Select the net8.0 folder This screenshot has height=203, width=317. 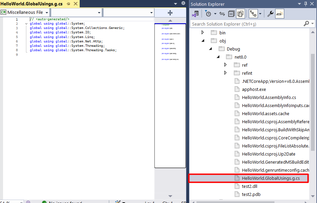click(x=240, y=57)
